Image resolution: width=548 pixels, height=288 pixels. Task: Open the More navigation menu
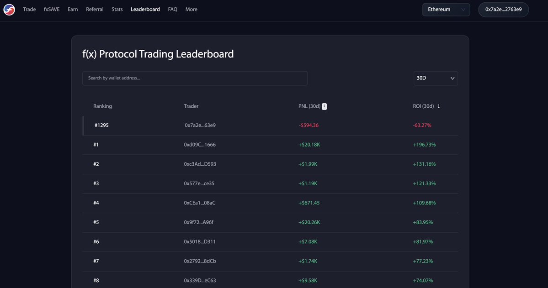(191, 10)
